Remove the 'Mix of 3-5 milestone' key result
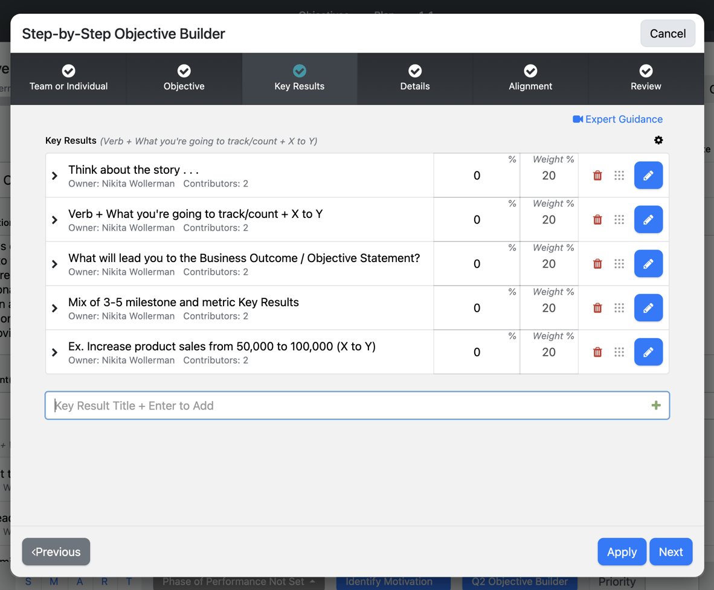Screen dimensions: 714x590 pos(597,308)
